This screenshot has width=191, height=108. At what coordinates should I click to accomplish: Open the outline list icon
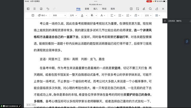(35, 9)
